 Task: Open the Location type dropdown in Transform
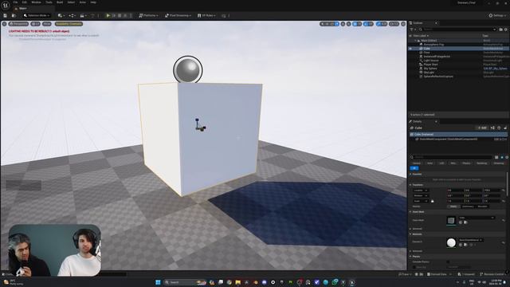[x=422, y=191]
